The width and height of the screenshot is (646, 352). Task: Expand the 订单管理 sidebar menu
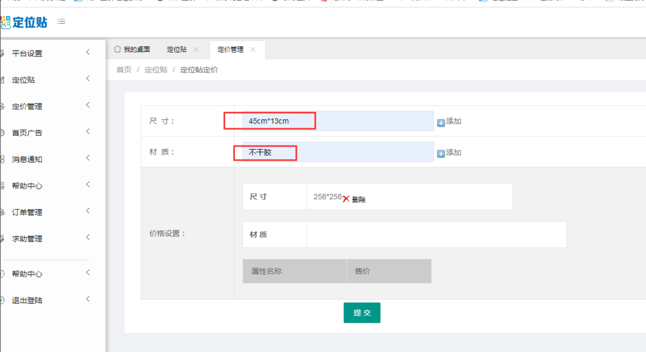coord(87,211)
